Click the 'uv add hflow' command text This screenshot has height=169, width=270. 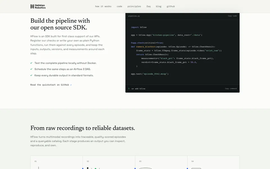138,89
